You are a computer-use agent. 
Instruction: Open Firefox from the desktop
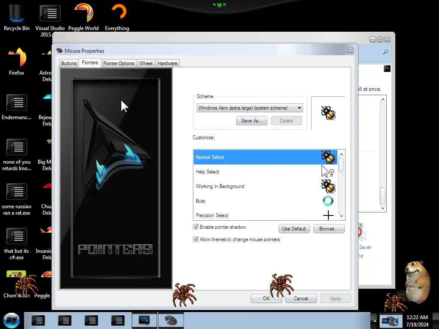click(x=16, y=62)
